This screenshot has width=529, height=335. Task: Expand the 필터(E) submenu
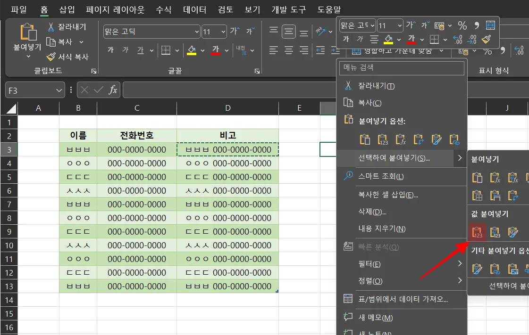click(x=402, y=264)
